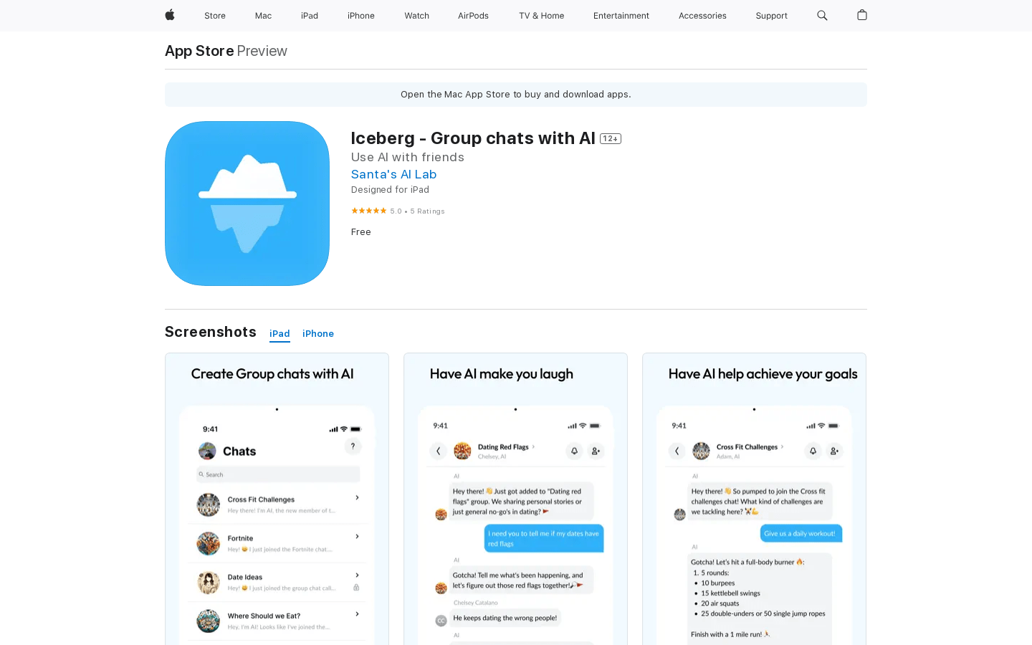1032x645 pixels.
Task: Open the shopping bag icon
Action: click(862, 15)
